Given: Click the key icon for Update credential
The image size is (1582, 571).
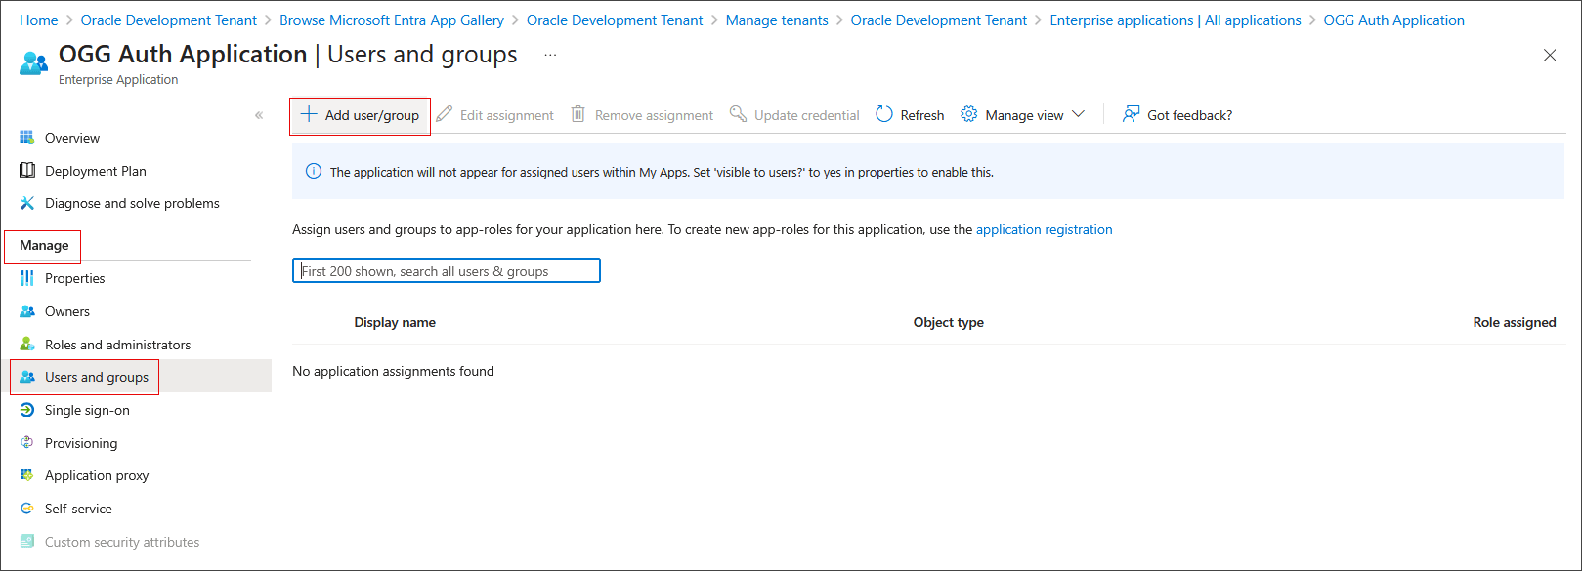Looking at the screenshot, I should pos(739,114).
